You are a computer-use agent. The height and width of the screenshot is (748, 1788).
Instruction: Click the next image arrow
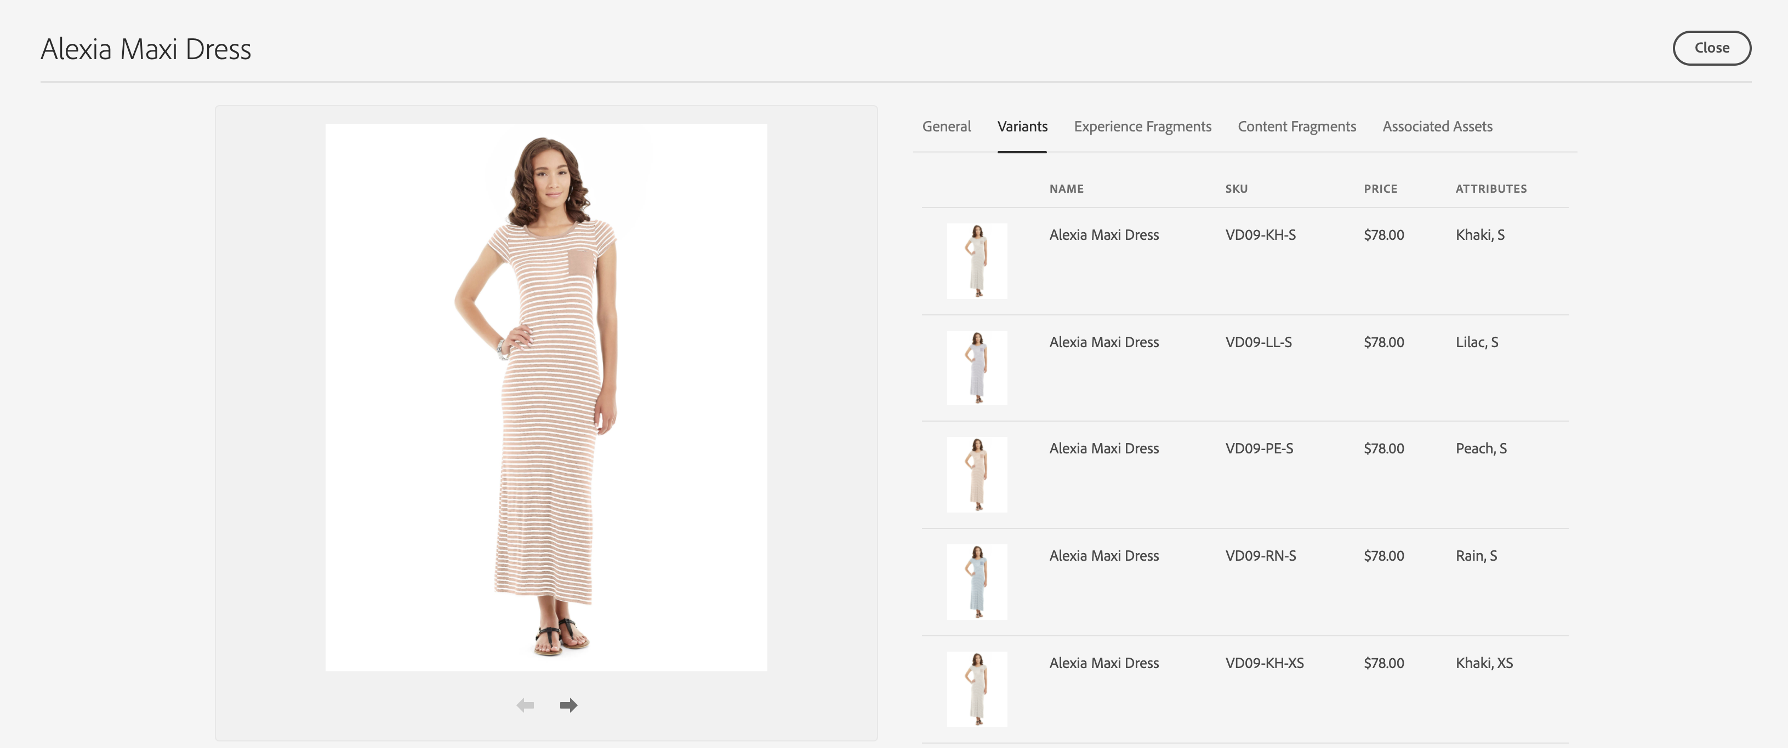pos(568,705)
